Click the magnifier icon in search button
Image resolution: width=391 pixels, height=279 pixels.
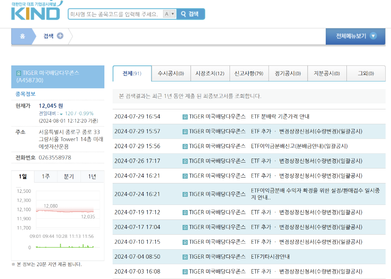point(183,14)
